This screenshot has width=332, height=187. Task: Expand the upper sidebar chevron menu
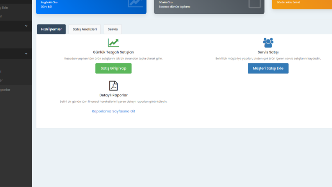point(26,26)
